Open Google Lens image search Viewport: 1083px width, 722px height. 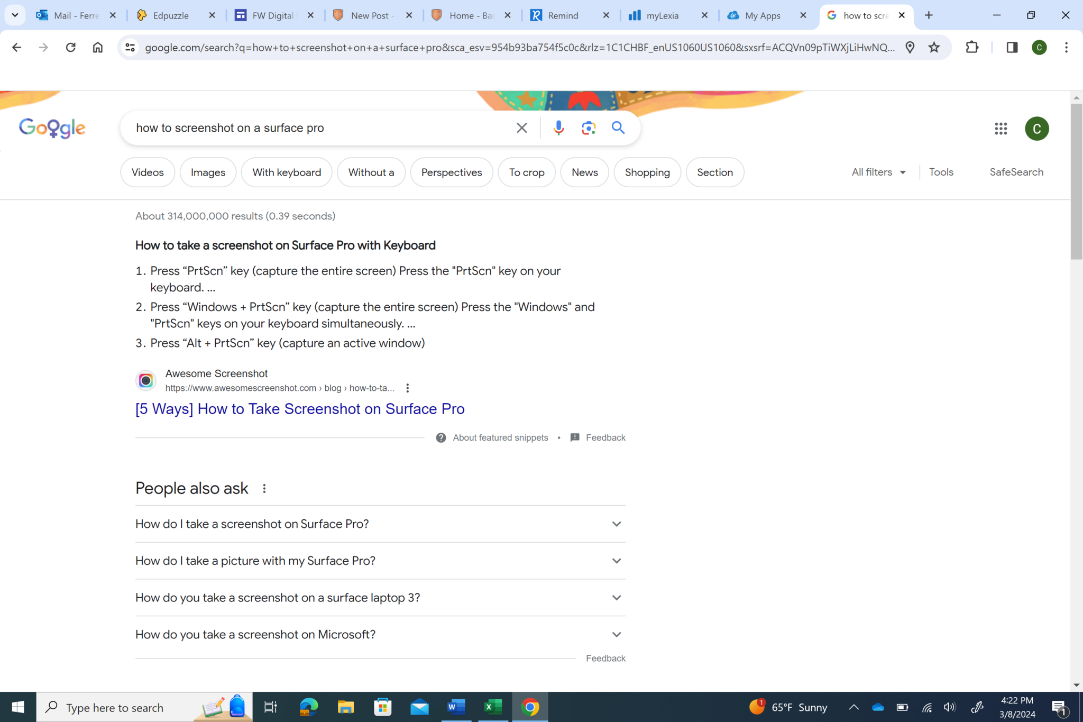tap(589, 128)
